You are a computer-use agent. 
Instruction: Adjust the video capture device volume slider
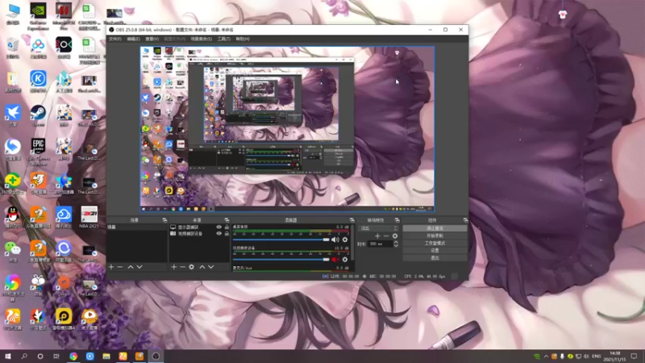[x=281, y=259]
